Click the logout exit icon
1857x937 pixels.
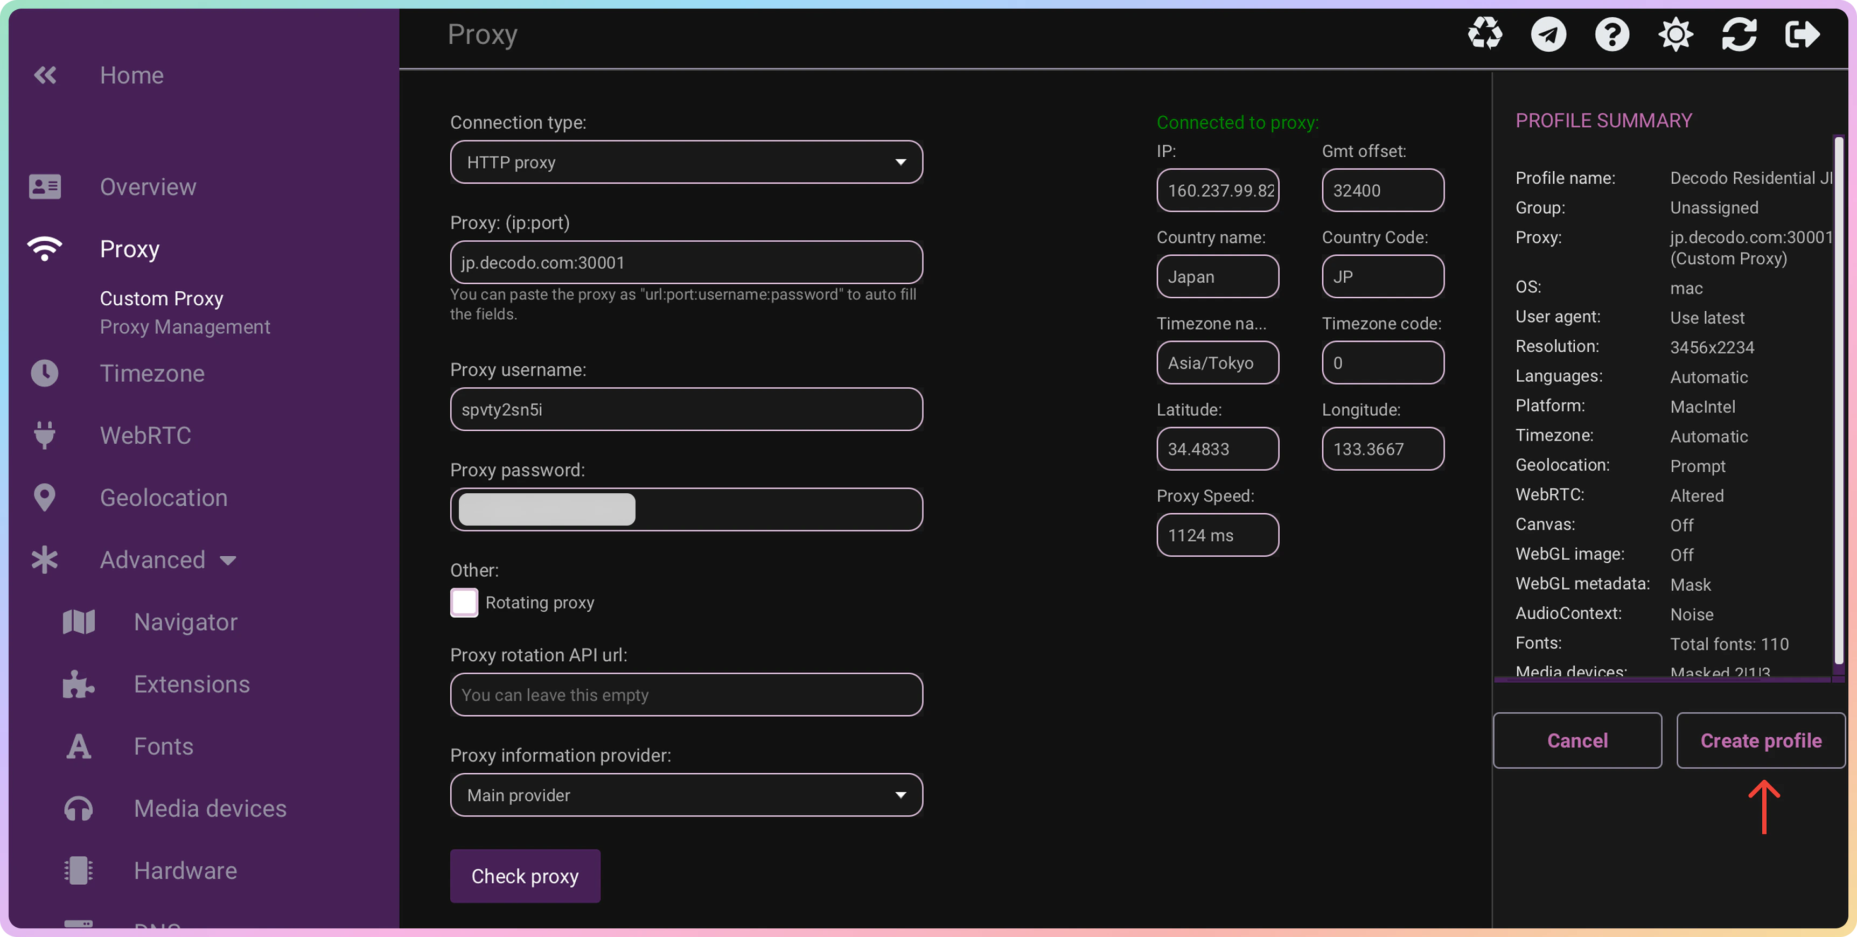(1802, 34)
